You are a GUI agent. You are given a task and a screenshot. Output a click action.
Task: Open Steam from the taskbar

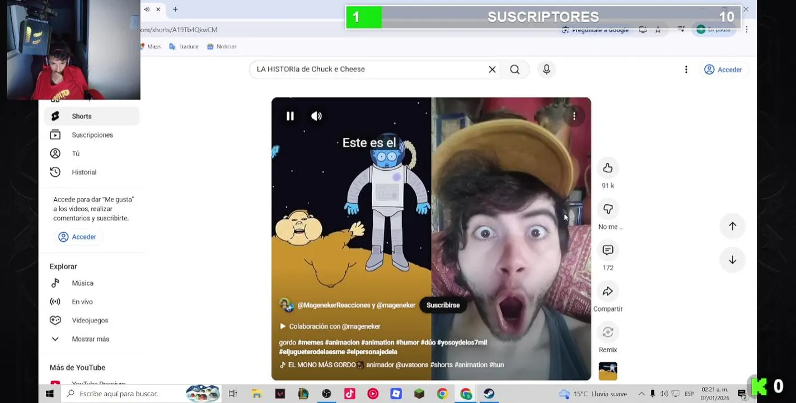pyautogui.click(x=489, y=394)
